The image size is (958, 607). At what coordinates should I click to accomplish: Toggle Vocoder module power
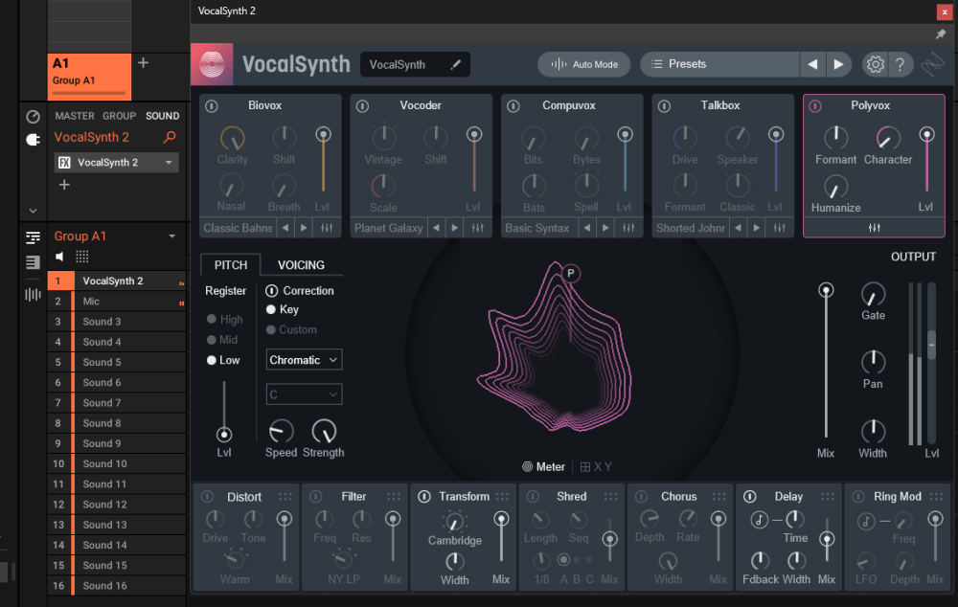pos(362,106)
